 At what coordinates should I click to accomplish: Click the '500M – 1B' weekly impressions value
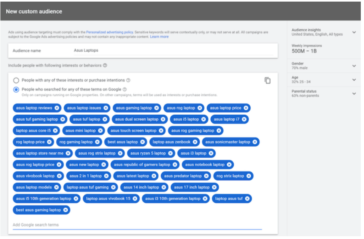(x=304, y=51)
